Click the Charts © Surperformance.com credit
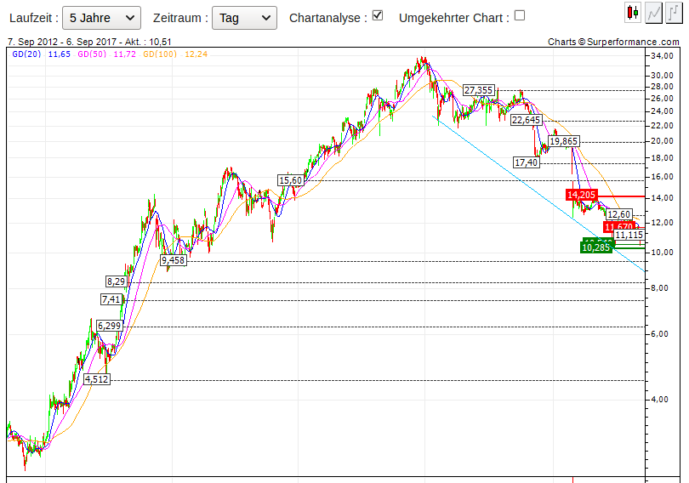Screen dimensions: 689x483 (x=613, y=42)
